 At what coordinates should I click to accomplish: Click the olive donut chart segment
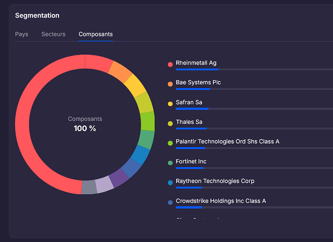(144, 103)
